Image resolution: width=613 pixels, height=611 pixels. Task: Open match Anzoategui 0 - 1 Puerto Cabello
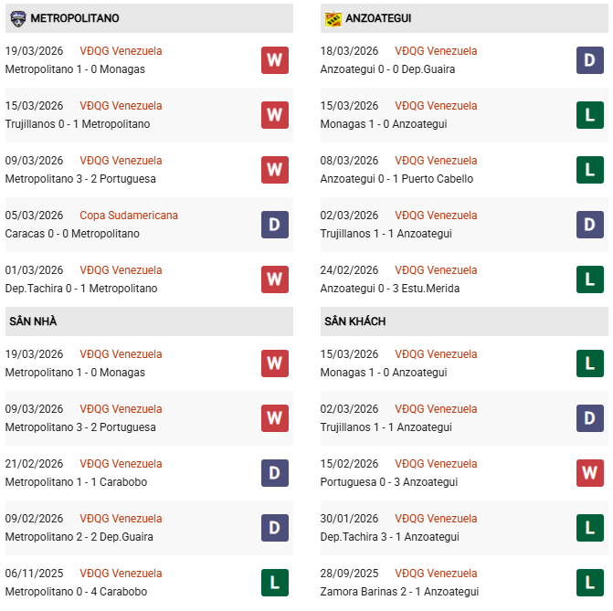point(396,179)
